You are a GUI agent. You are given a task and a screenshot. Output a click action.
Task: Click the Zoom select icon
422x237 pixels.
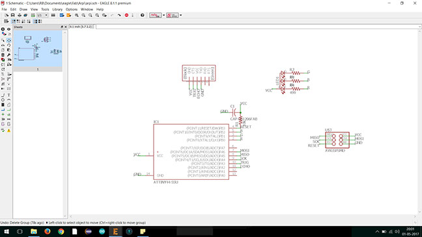pos(104,16)
